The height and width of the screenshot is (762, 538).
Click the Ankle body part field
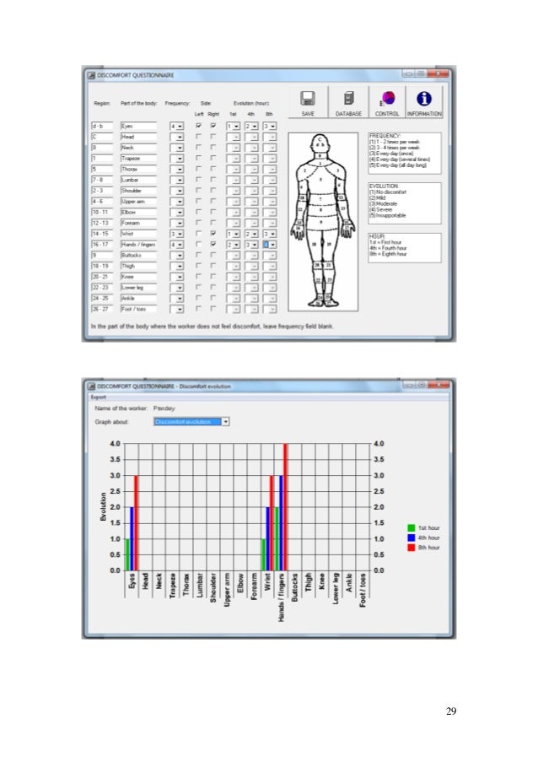tap(138, 298)
